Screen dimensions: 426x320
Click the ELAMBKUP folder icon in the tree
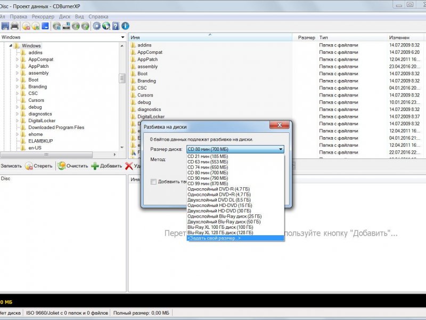23,141
